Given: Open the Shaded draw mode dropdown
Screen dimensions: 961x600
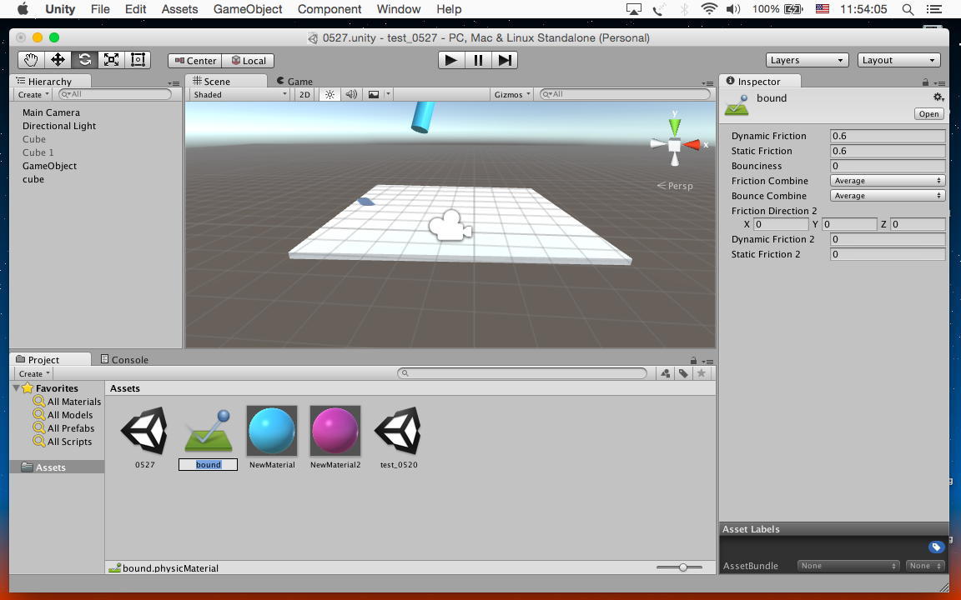Looking at the screenshot, I should (x=239, y=94).
